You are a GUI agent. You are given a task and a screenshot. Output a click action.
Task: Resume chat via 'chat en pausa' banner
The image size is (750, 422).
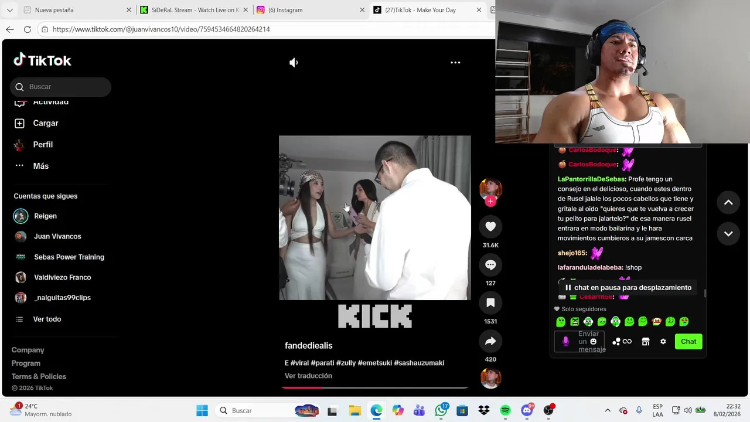tap(628, 288)
